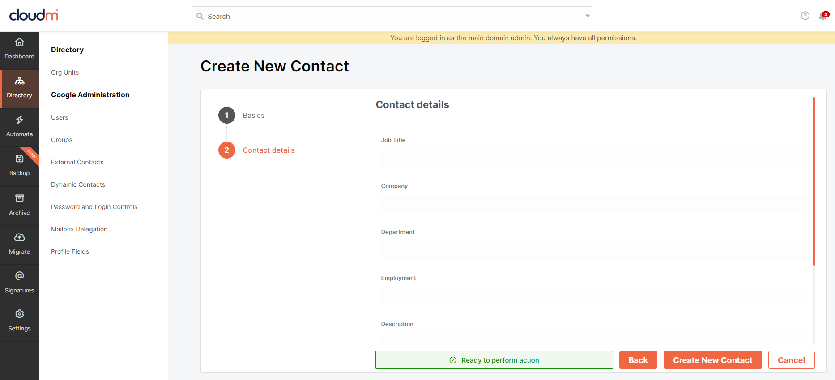Click the search magnifier icon
Image resolution: width=835 pixels, height=380 pixels.
[200, 16]
